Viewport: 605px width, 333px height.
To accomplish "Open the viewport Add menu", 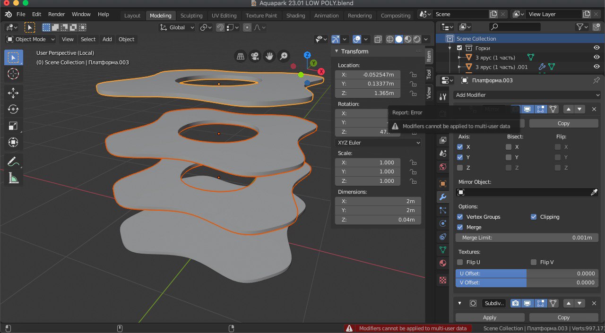I will (107, 39).
